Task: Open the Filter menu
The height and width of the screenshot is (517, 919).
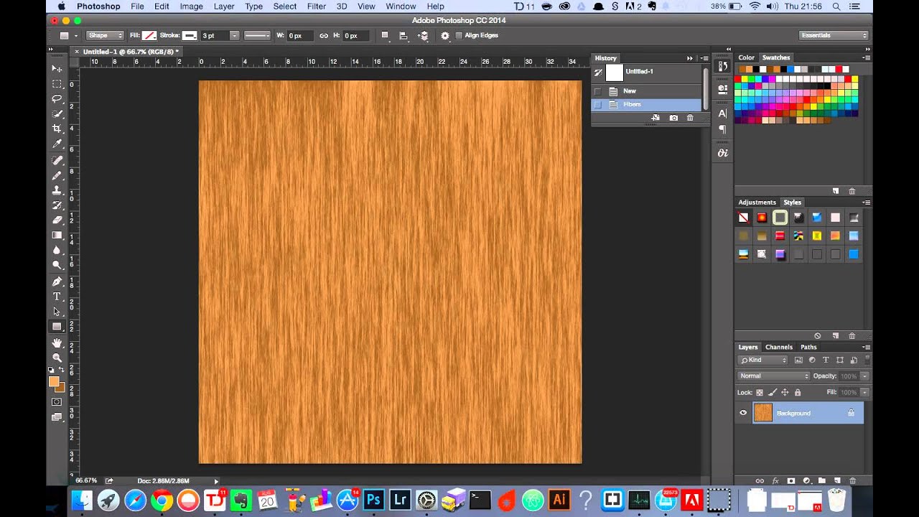Action: (x=317, y=6)
